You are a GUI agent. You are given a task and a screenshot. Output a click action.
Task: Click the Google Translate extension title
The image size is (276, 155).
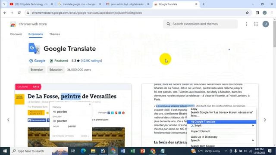click(x=70, y=49)
